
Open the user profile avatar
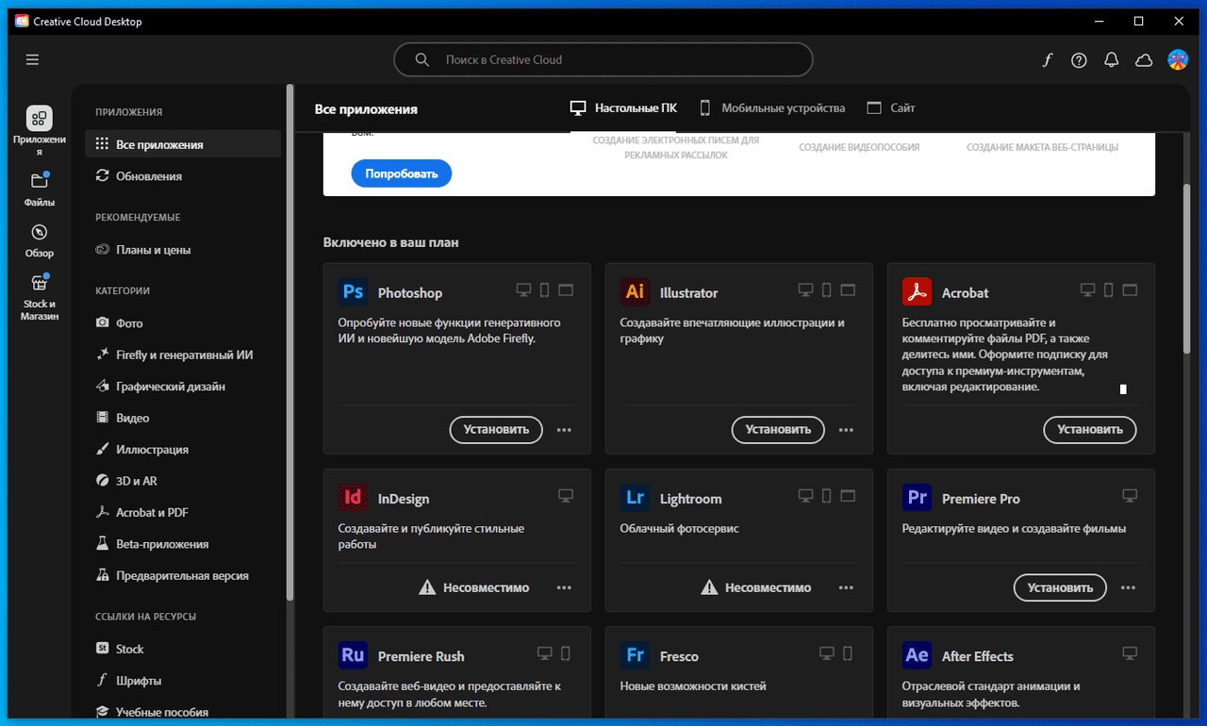(1178, 59)
